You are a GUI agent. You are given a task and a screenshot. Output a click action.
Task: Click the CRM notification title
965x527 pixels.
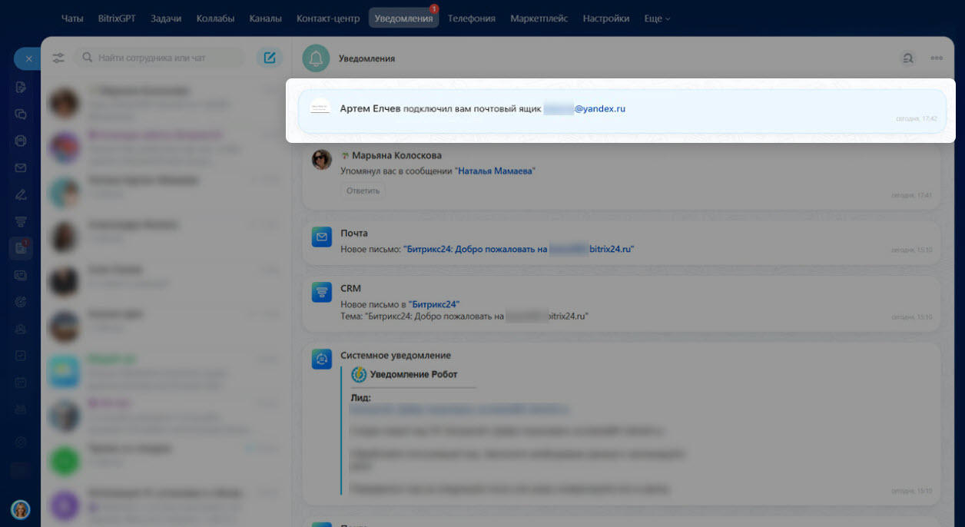point(350,288)
